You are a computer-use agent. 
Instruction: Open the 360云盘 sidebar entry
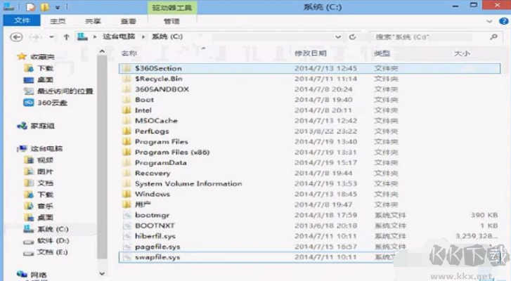click(x=52, y=103)
